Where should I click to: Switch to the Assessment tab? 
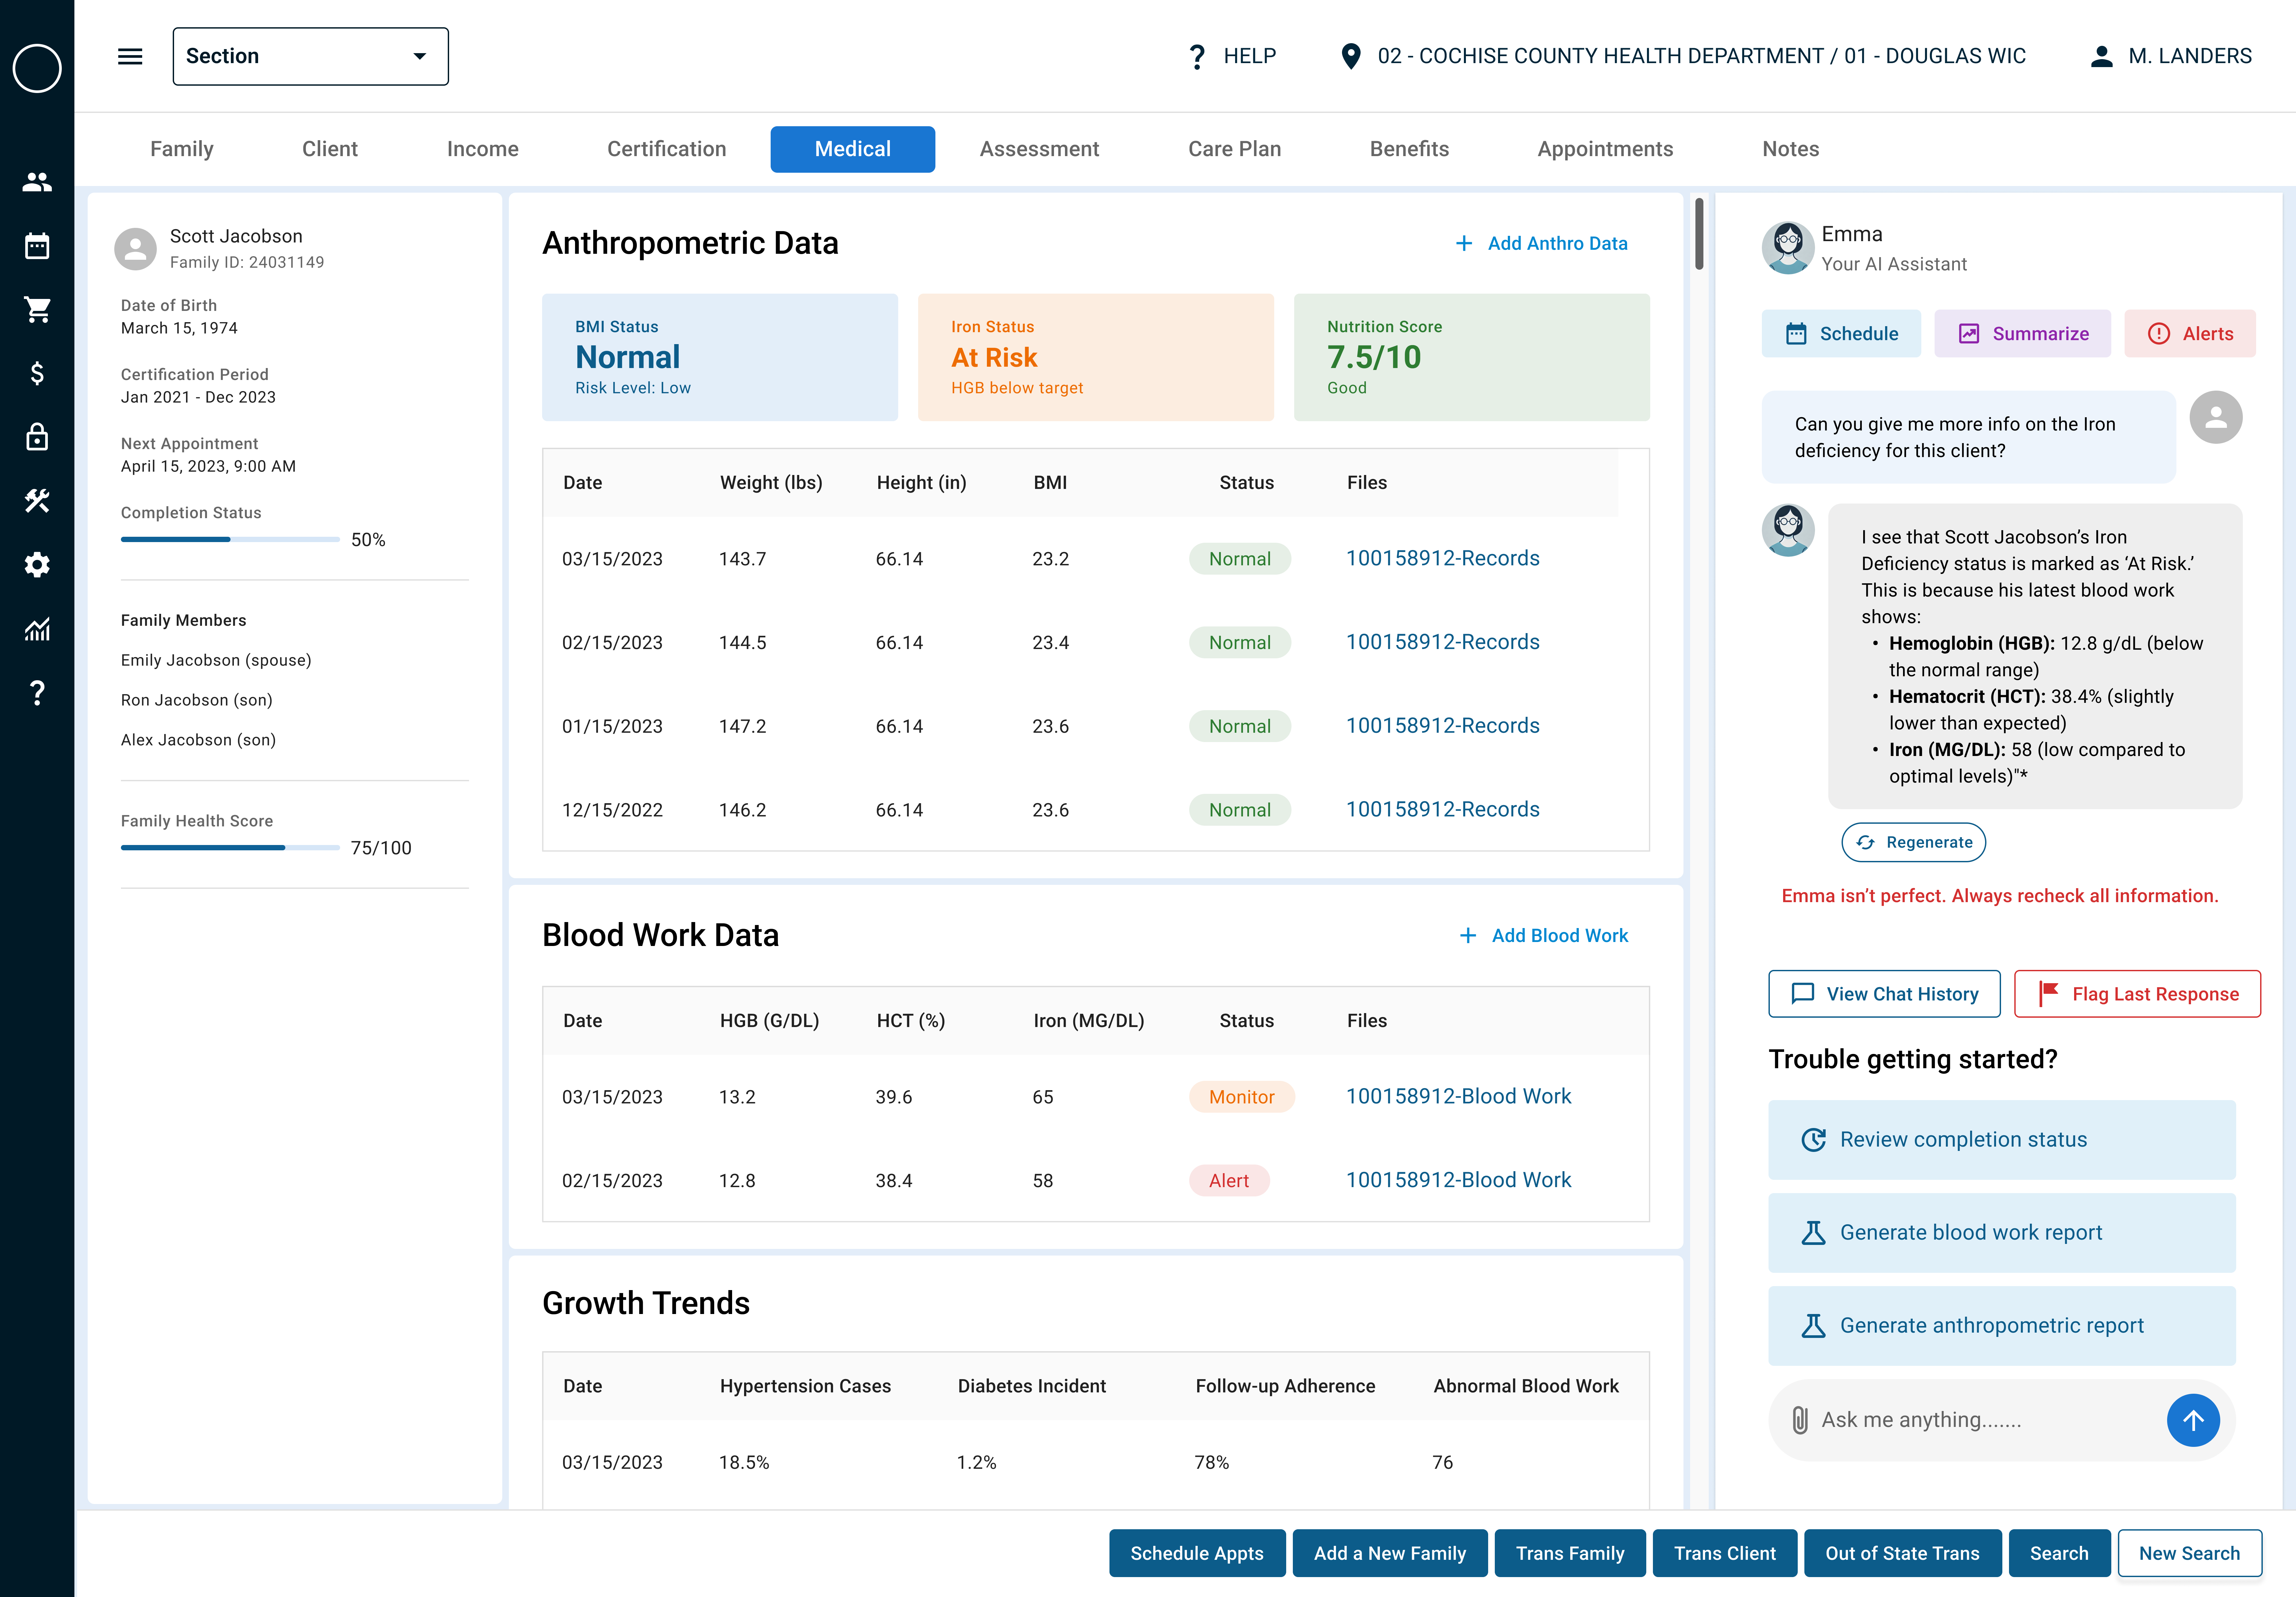1039,149
